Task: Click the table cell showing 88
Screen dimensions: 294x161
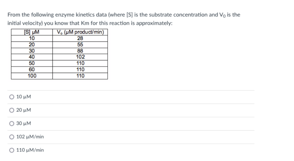Action: (80, 51)
